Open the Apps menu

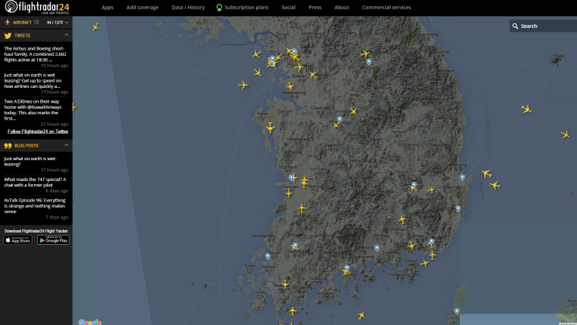tap(107, 7)
